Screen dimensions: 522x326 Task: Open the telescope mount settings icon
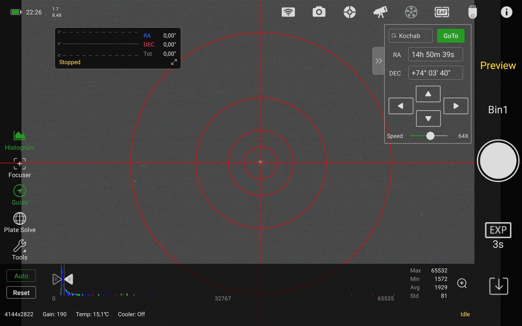click(x=380, y=12)
